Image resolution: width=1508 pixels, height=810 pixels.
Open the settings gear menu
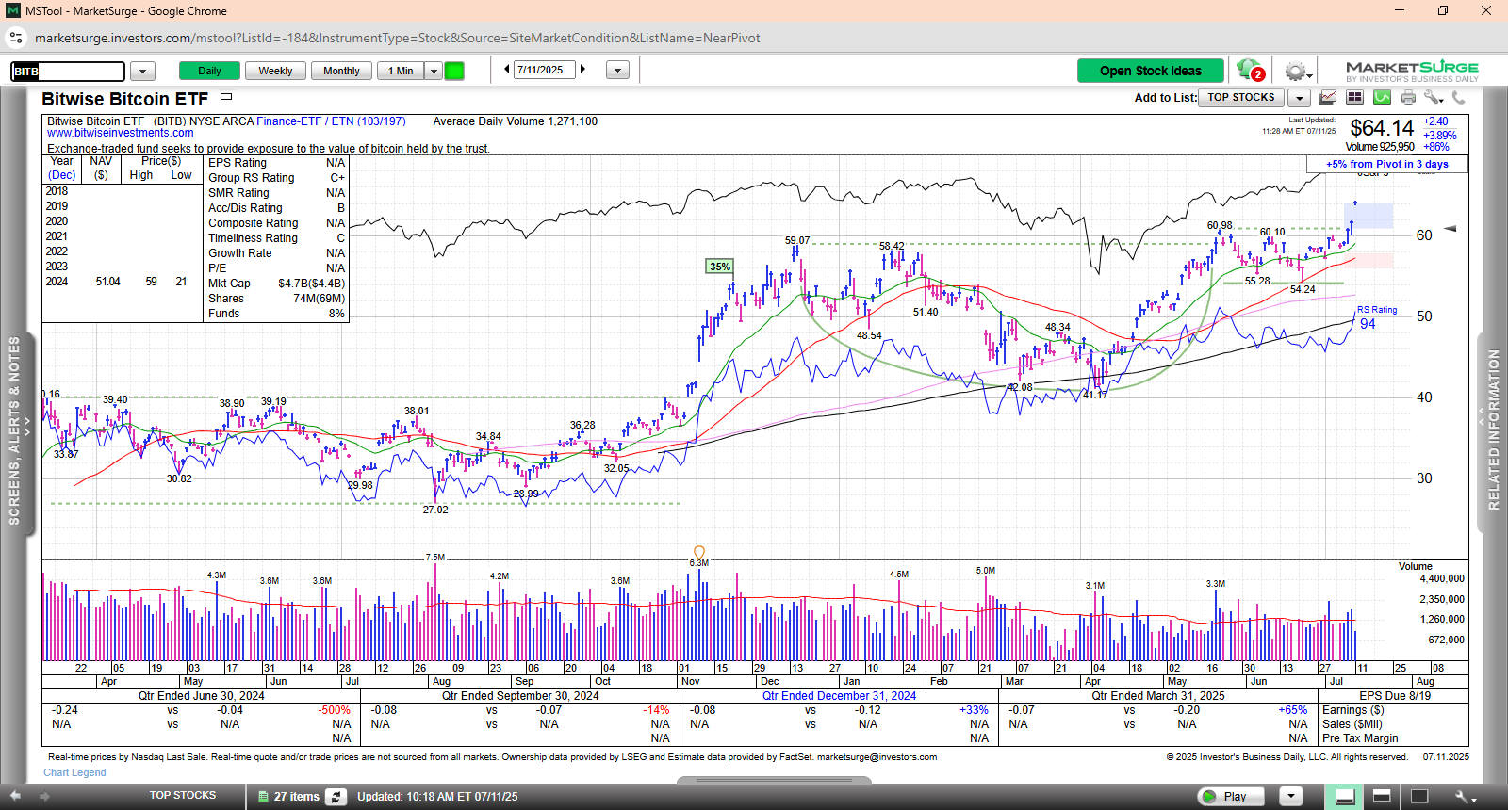point(1297,72)
